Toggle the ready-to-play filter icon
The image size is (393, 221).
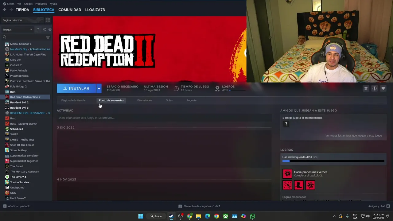click(x=50, y=29)
